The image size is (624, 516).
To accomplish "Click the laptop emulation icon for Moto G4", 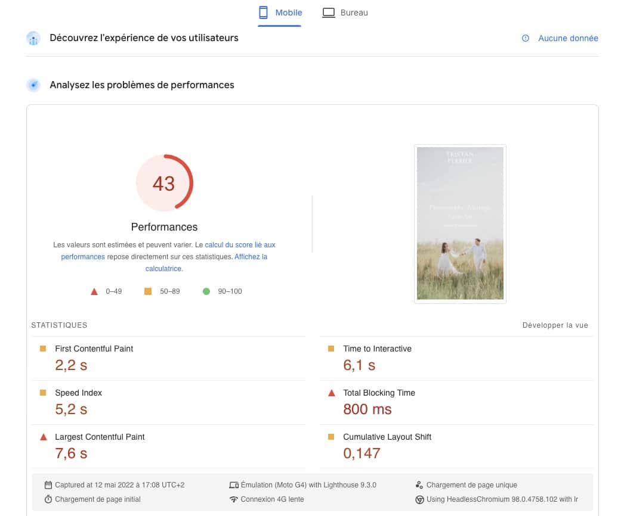I will tap(234, 484).
